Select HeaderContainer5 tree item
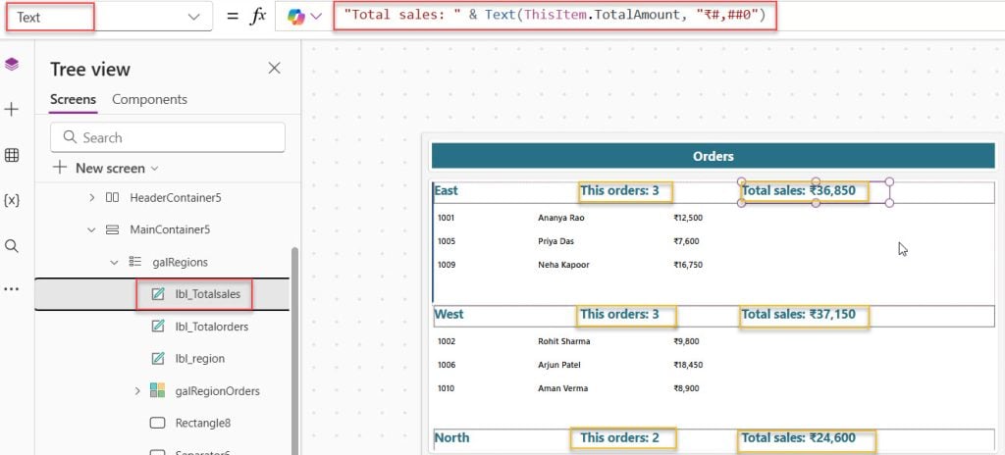 tap(176, 198)
